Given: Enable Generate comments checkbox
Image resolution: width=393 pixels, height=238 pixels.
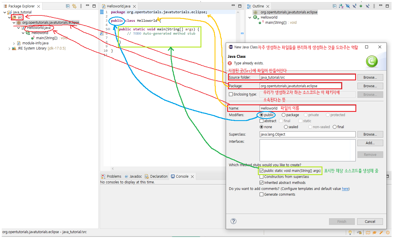Looking at the screenshot, I should pos(261,195).
